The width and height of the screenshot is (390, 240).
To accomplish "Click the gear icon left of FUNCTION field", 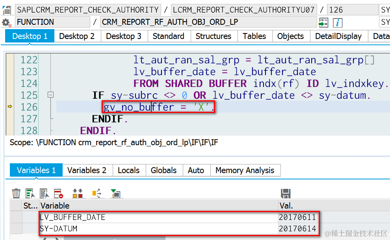I will pos(6,22).
